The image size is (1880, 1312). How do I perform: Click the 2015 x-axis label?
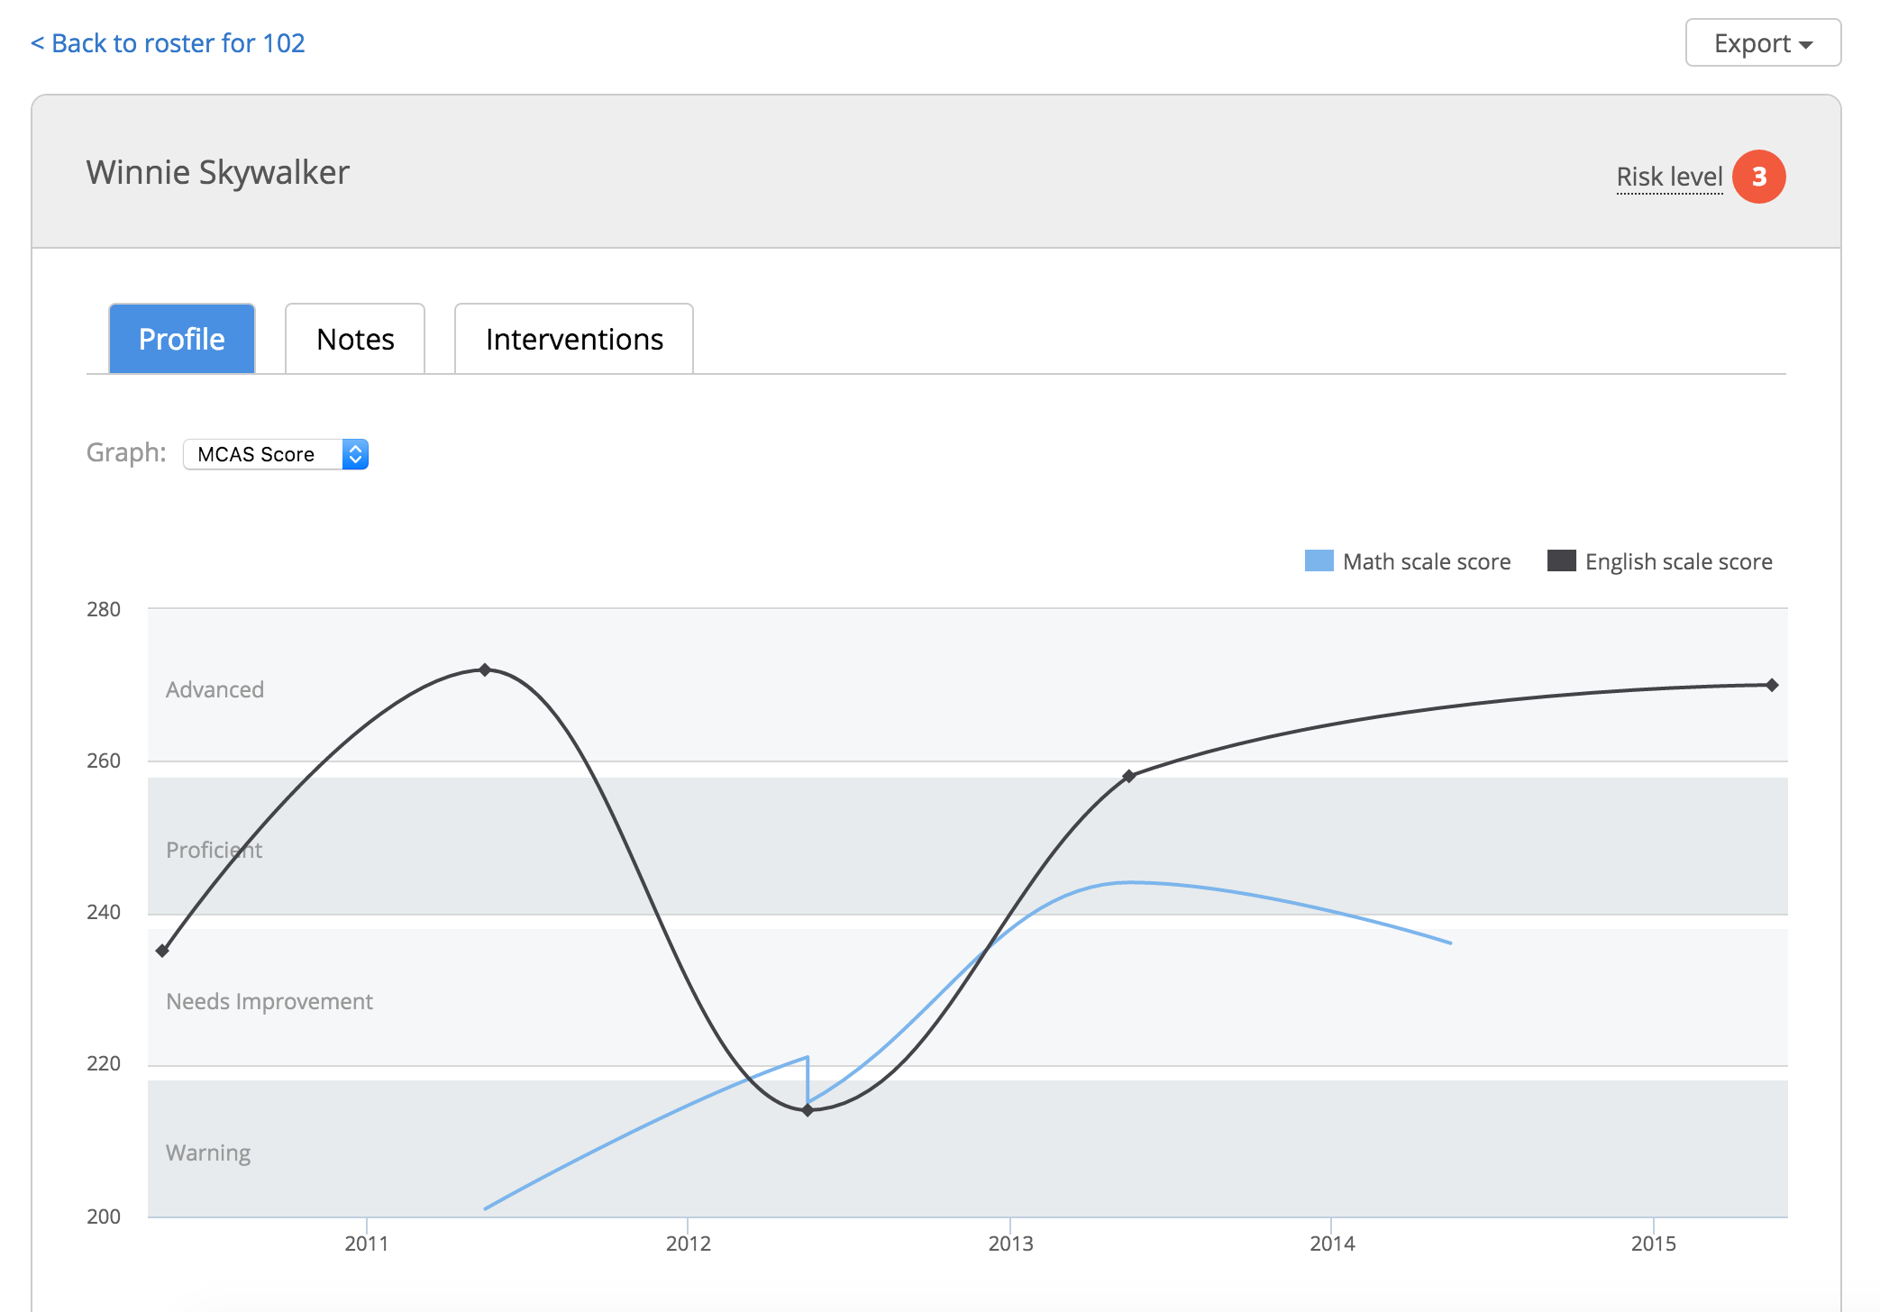point(1654,1244)
